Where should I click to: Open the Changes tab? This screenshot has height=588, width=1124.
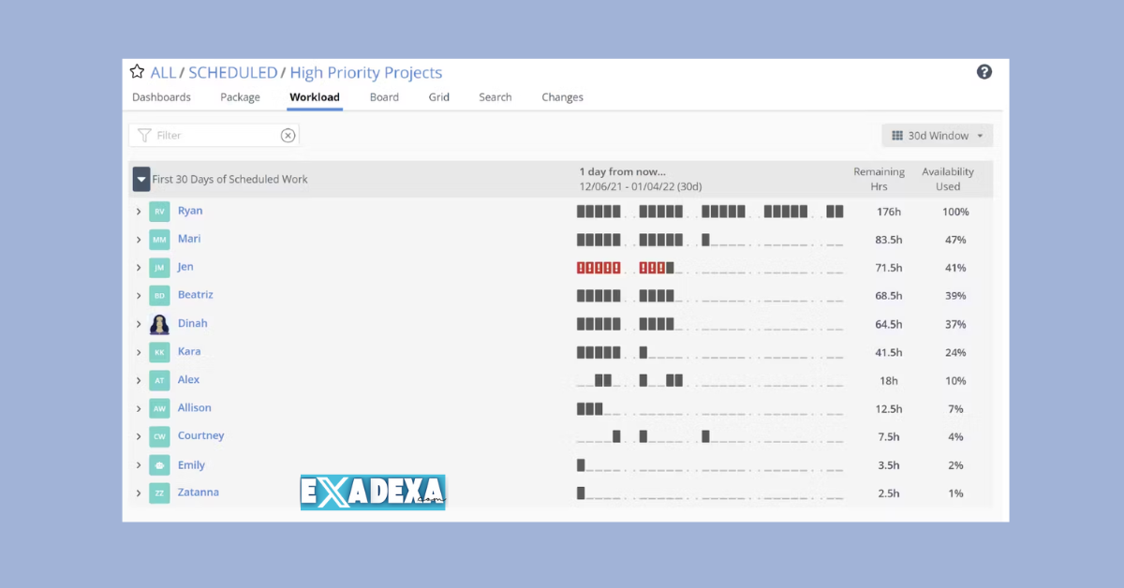(x=562, y=96)
